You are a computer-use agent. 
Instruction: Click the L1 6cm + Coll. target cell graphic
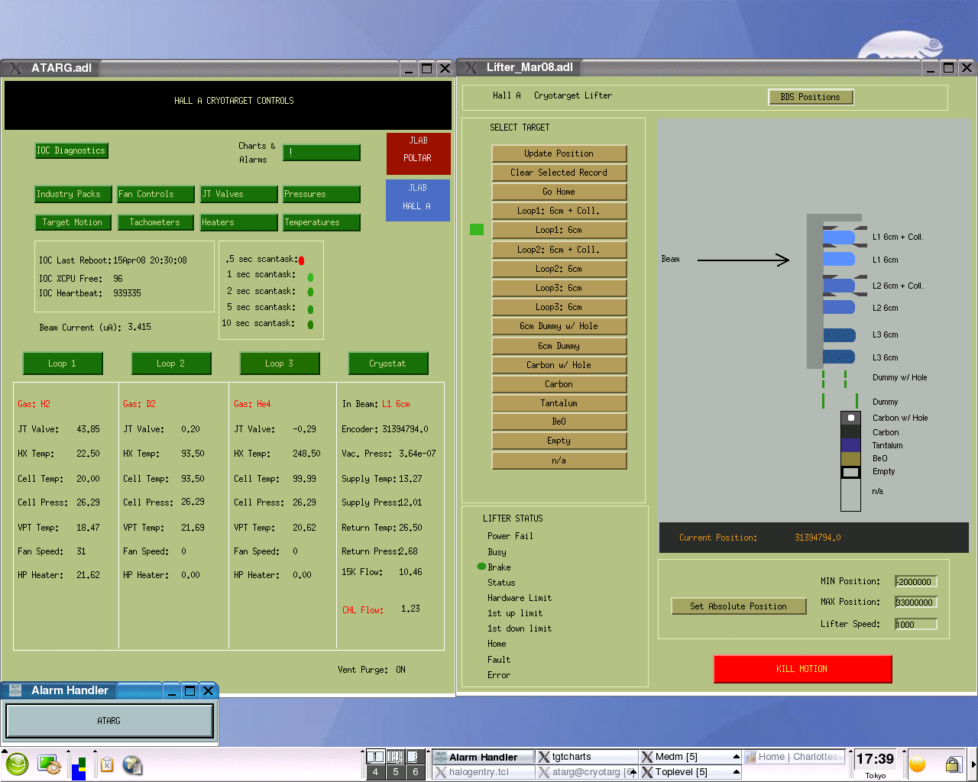pyautogui.click(x=839, y=238)
